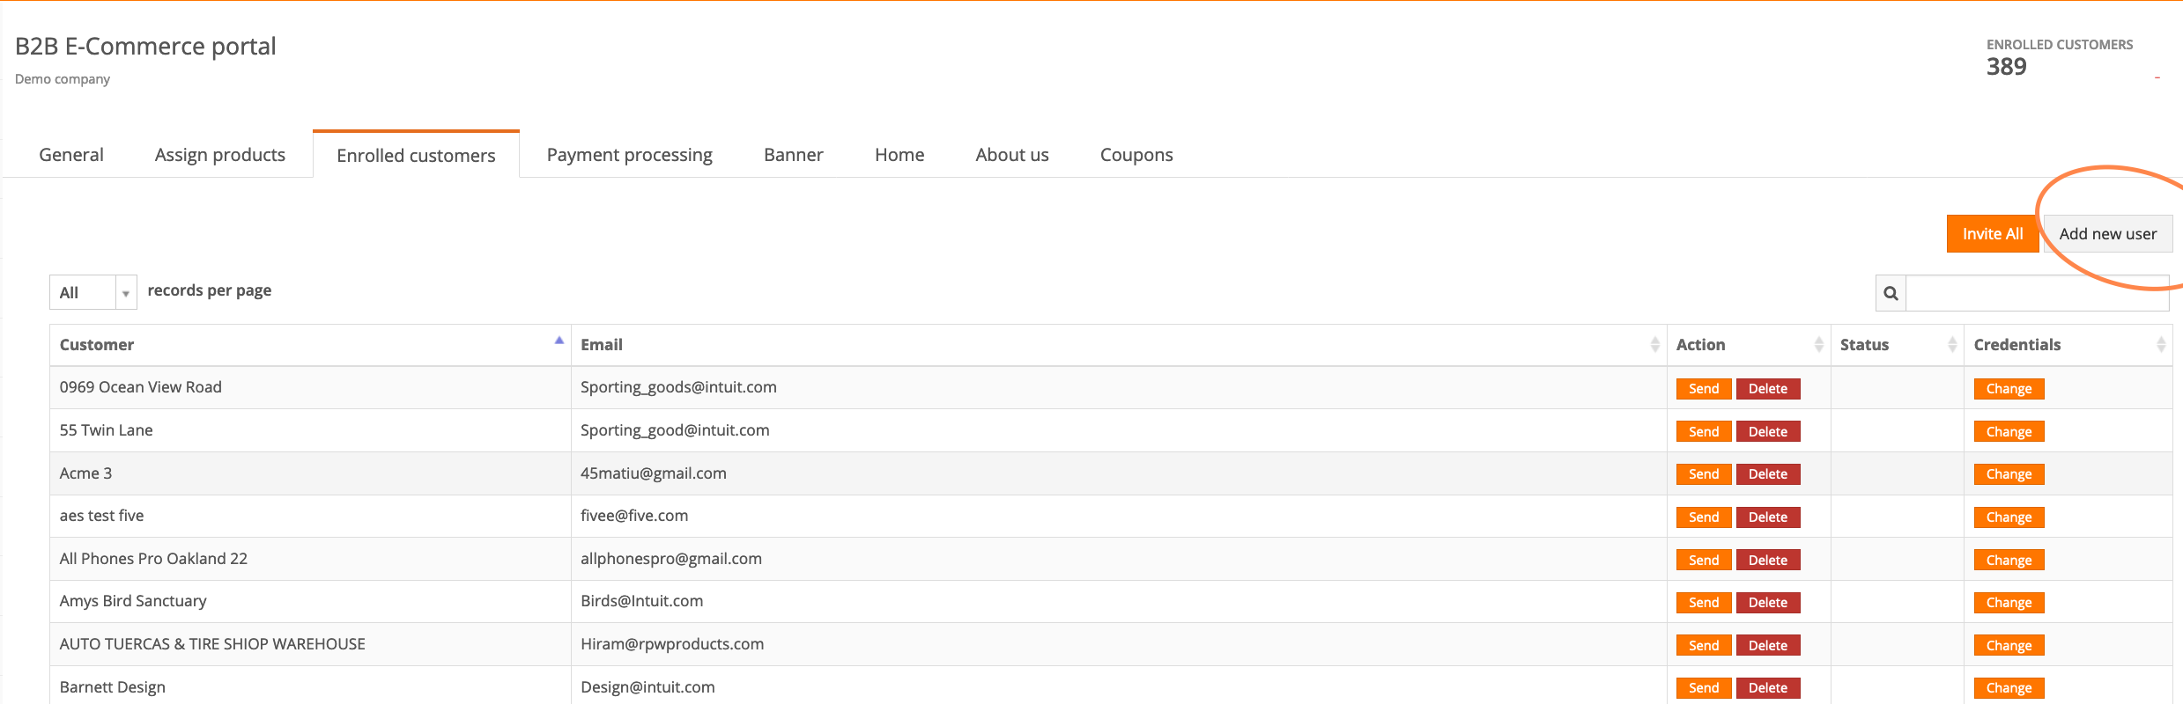Delete the Acme 3 customer
The height and width of the screenshot is (704, 2183).
(1767, 474)
